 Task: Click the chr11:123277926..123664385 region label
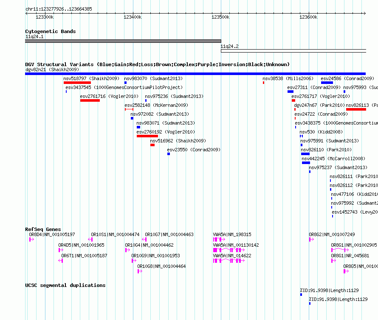click(59, 9)
